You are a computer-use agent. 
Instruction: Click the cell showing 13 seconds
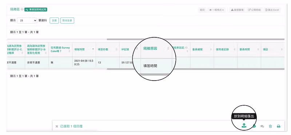point(108,62)
